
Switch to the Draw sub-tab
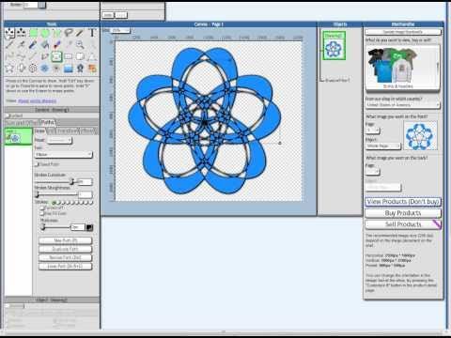pyautogui.click(x=39, y=131)
